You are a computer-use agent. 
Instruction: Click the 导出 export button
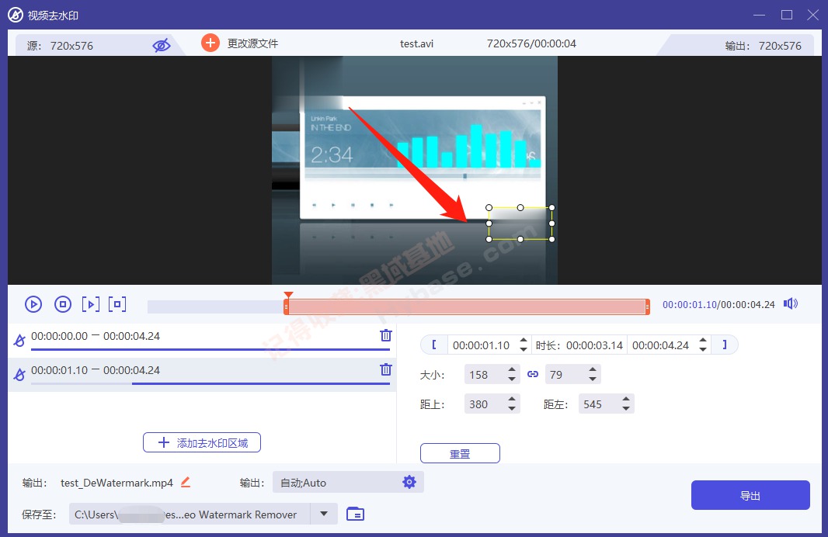(750, 495)
